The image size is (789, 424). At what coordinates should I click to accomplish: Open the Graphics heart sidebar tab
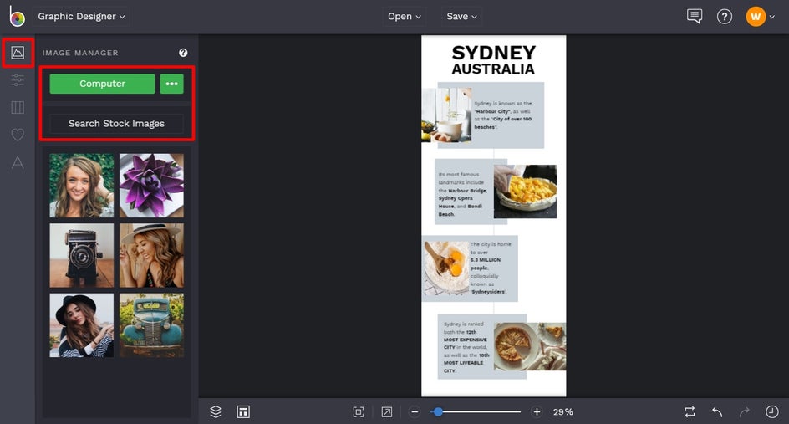tap(18, 135)
